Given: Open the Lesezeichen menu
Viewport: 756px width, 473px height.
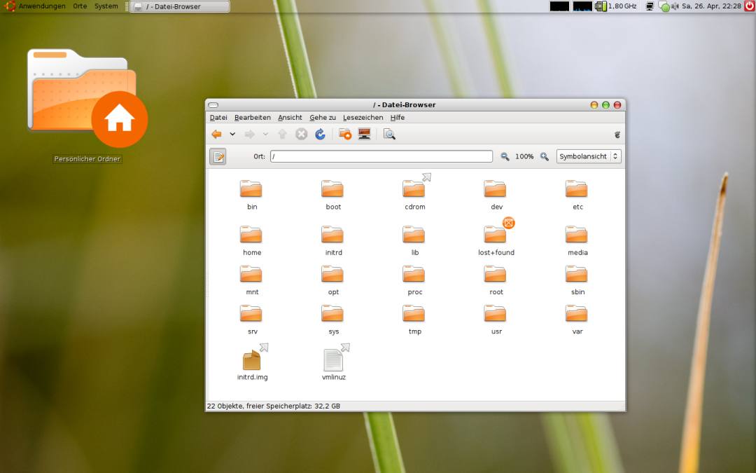Looking at the screenshot, I should 363,117.
